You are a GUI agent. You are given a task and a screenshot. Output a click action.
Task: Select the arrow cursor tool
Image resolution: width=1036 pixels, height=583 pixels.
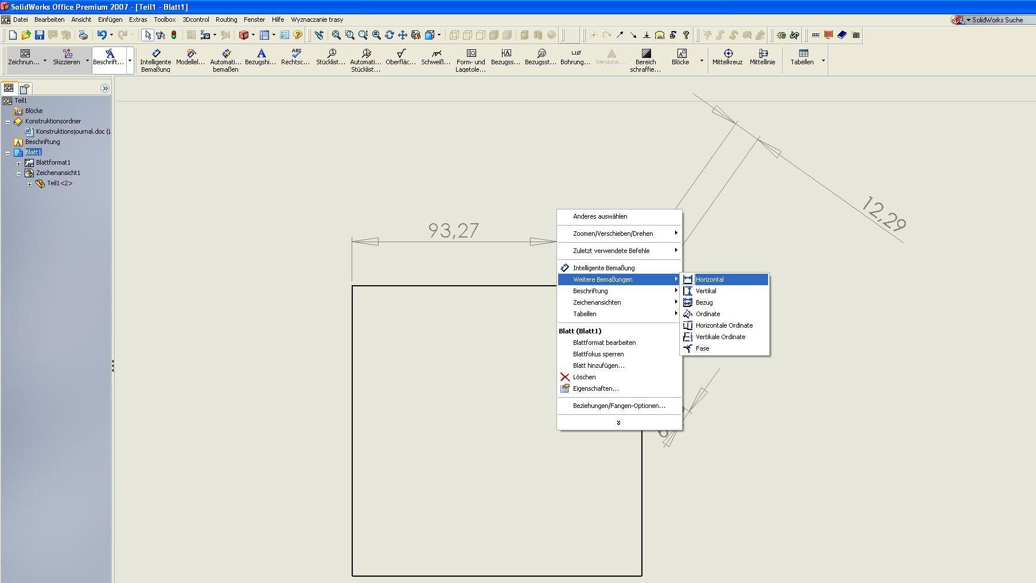pos(147,35)
